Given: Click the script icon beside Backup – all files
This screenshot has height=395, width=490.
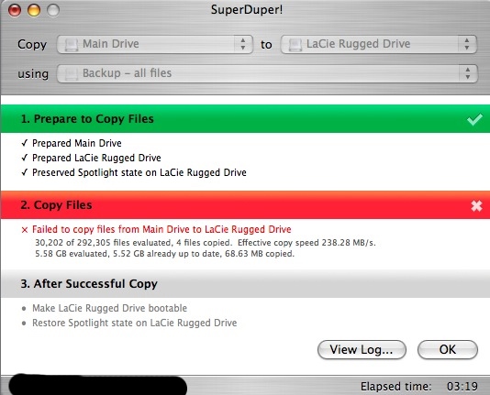Looking at the screenshot, I should click(x=72, y=74).
